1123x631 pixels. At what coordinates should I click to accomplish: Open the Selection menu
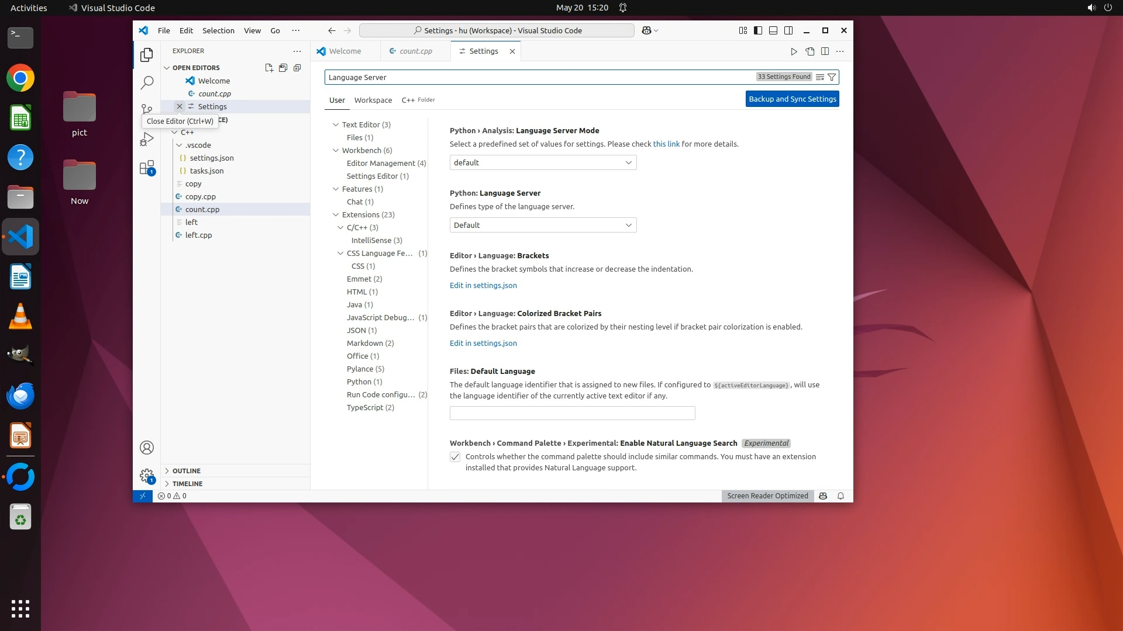tap(218, 30)
